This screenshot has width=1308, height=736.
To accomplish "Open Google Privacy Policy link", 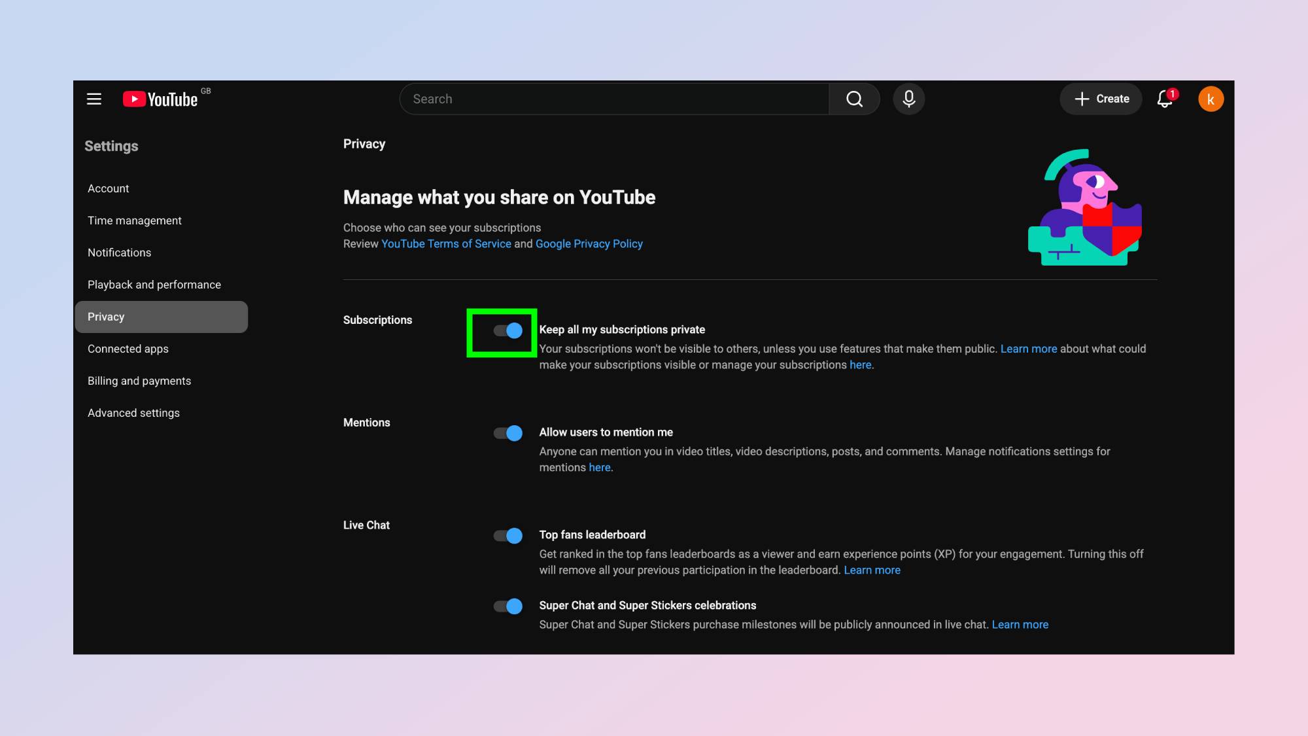I will (x=589, y=243).
